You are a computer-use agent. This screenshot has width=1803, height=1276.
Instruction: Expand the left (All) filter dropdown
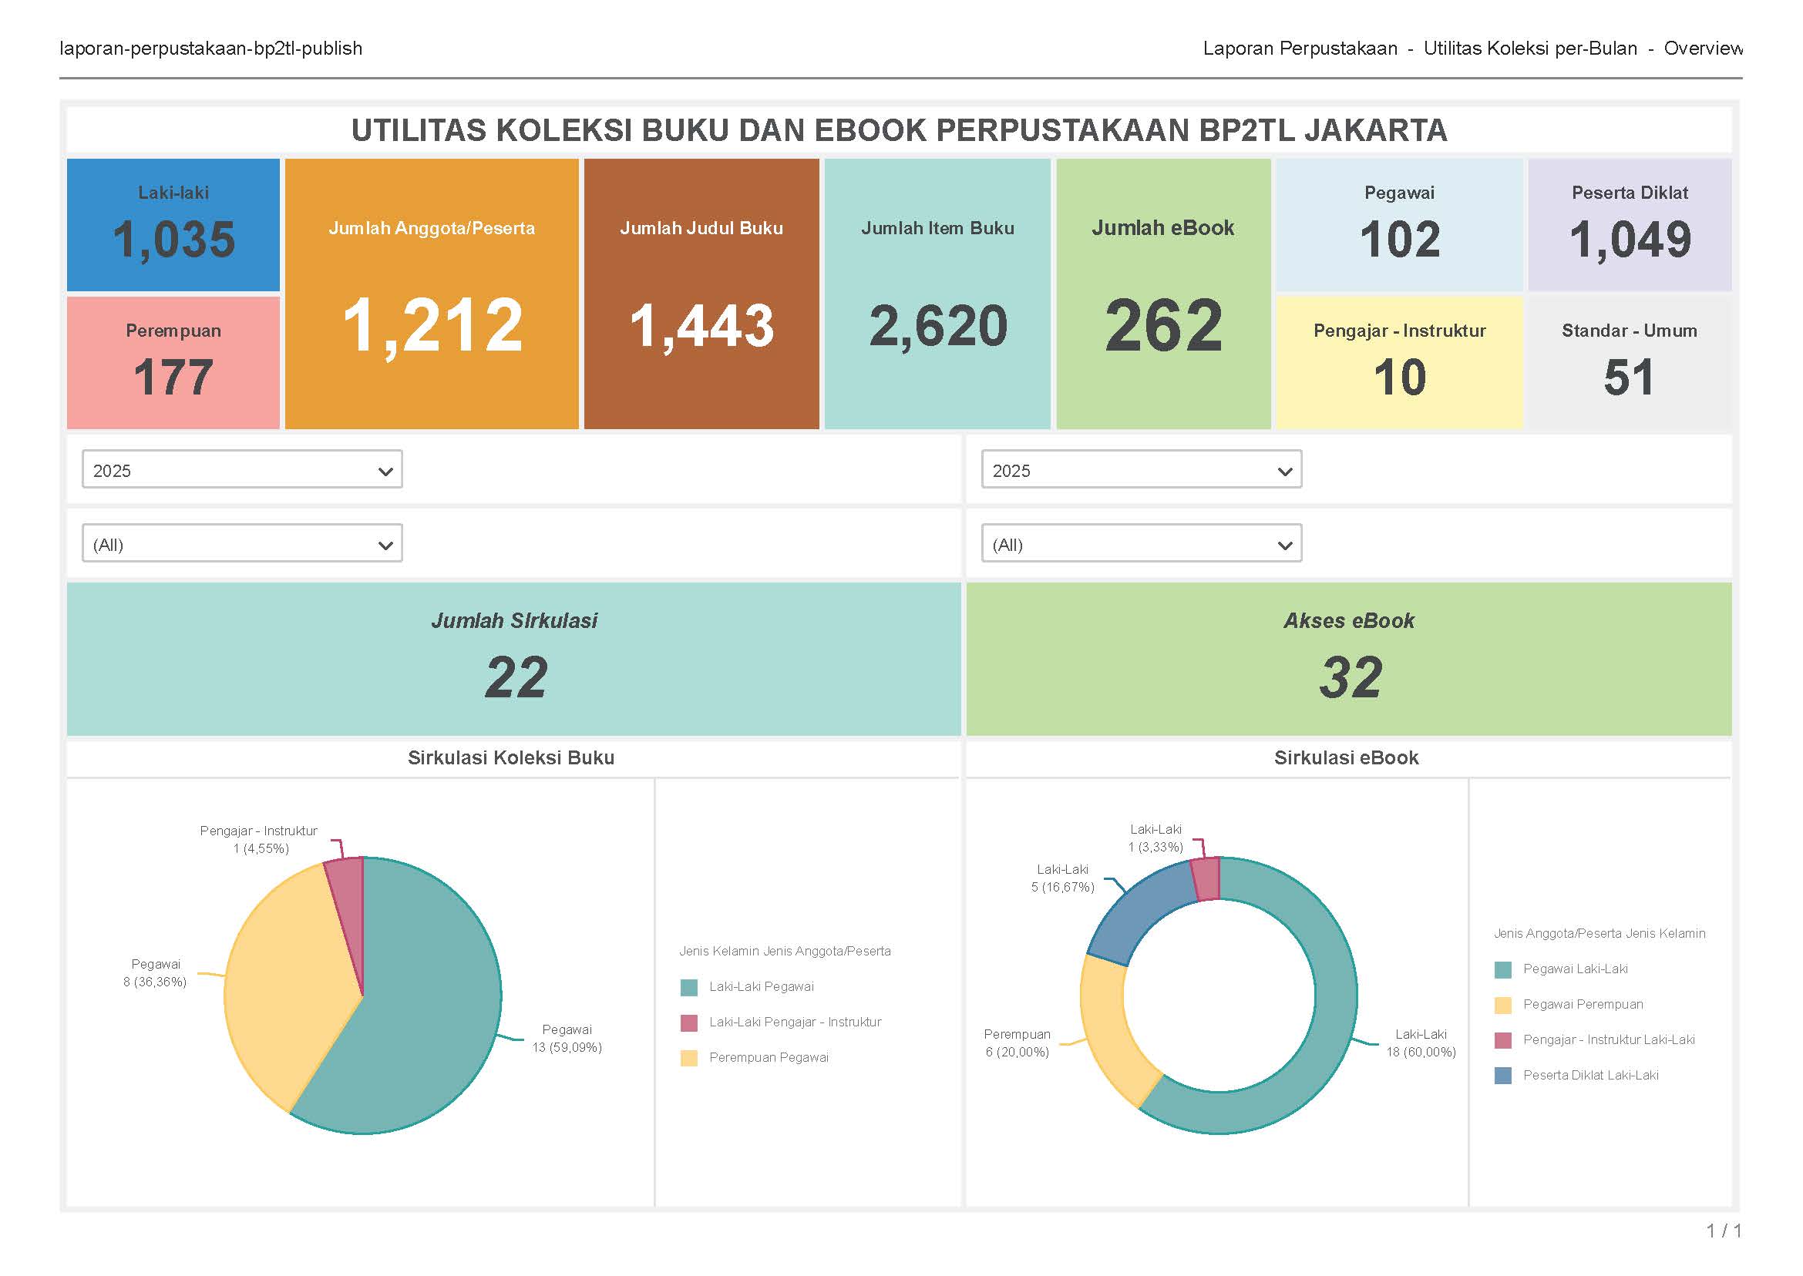[x=242, y=544]
